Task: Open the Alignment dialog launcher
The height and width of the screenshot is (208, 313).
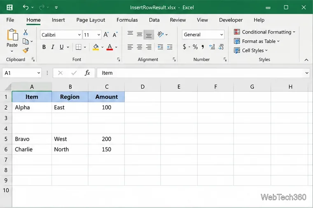Action: (174, 59)
